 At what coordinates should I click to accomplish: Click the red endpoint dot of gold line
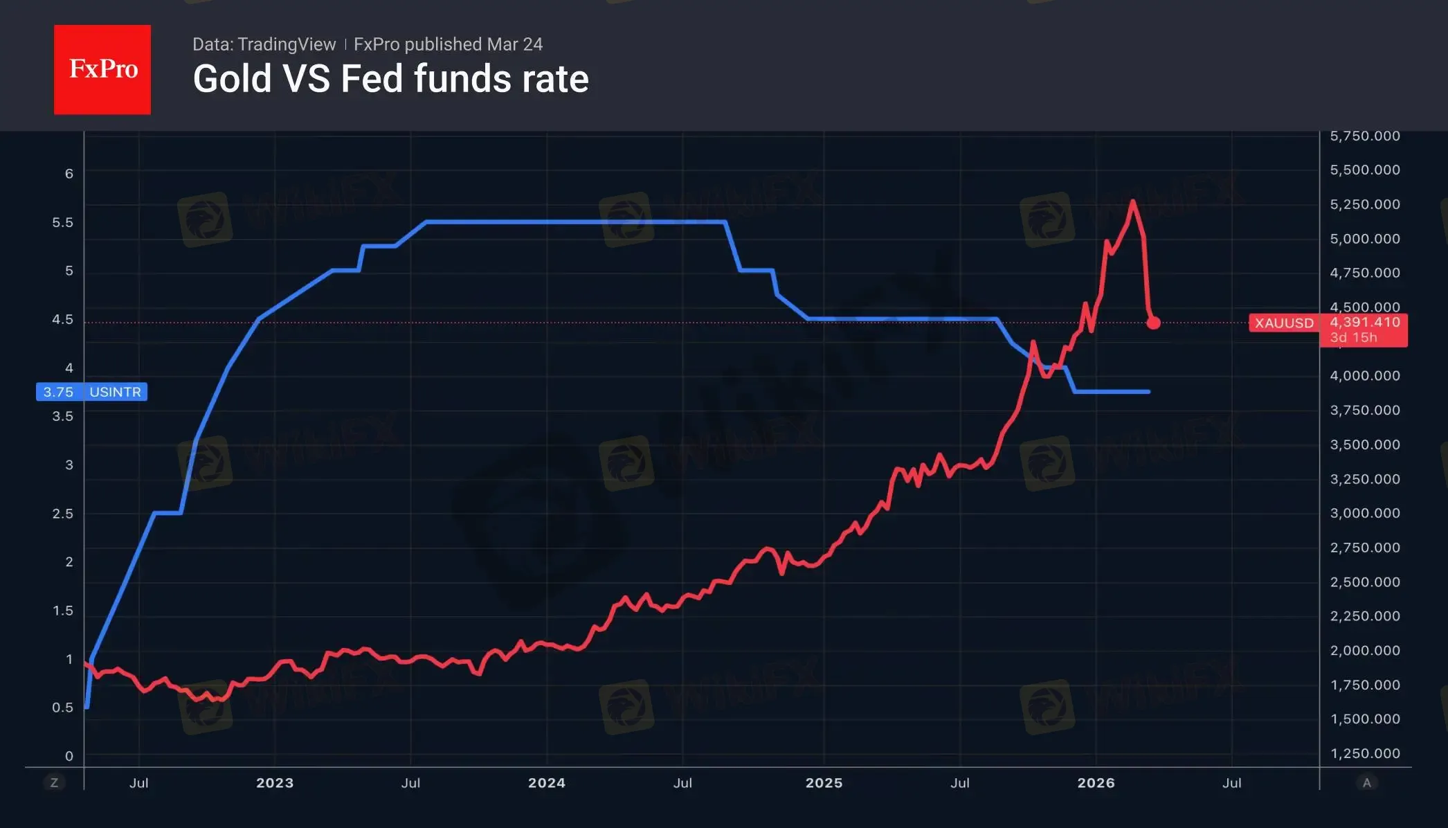pos(1153,323)
